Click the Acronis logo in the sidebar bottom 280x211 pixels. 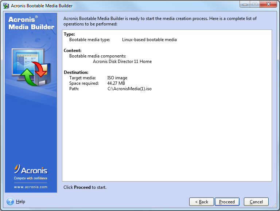coord(31,170)
